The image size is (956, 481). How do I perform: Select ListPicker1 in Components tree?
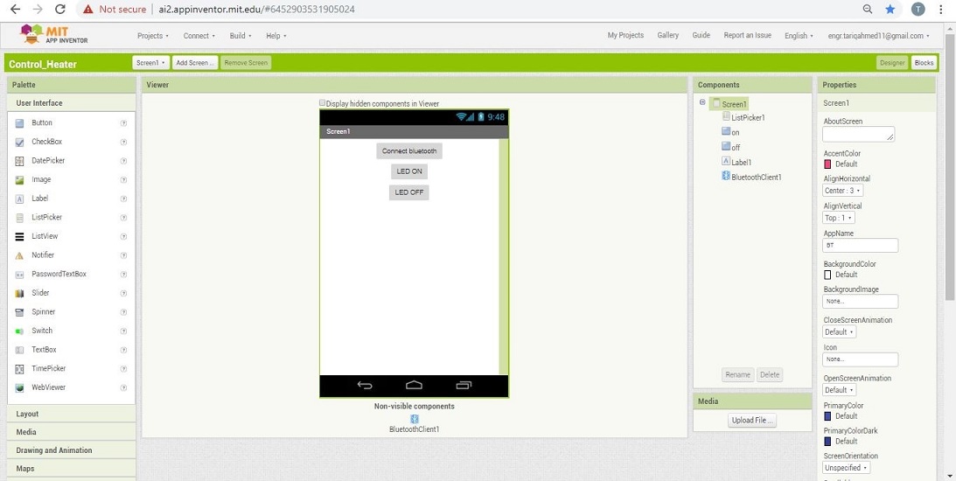point(748,118)
